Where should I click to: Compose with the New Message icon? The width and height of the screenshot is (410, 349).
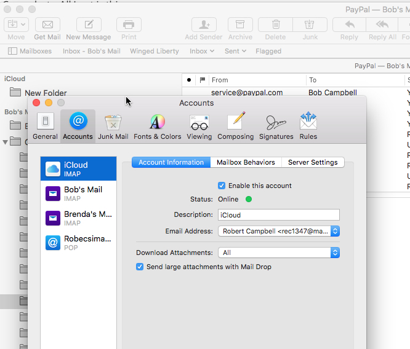coord(89,25)
